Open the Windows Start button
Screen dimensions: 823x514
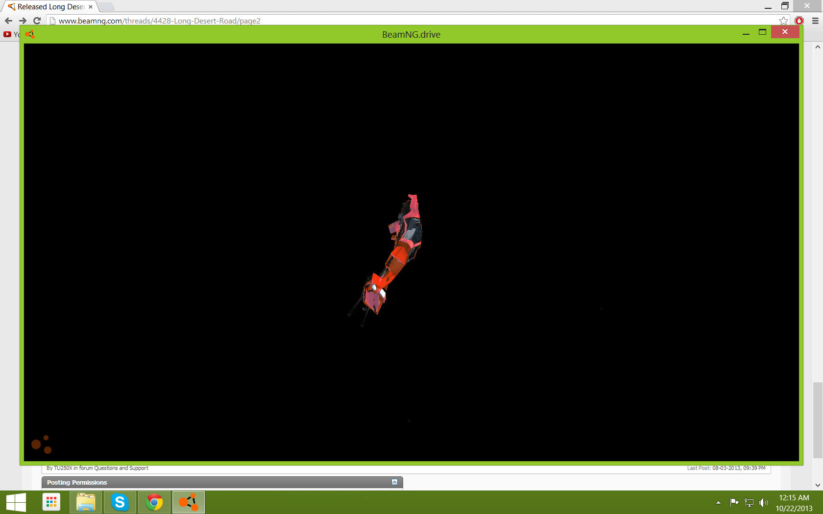point(16,502)
